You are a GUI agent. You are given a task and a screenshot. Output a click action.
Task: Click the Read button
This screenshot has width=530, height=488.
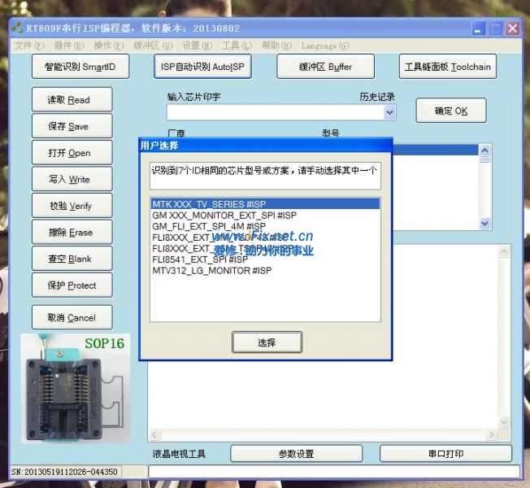(72, 100)
